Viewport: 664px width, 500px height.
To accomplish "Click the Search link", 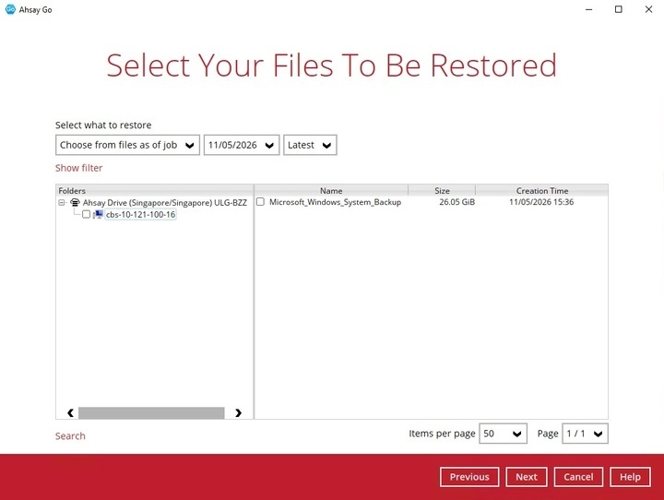I will coord(70,436).
